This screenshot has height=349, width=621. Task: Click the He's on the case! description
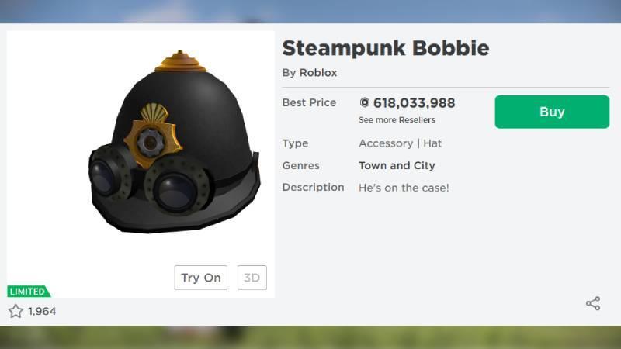coord(404,188)
